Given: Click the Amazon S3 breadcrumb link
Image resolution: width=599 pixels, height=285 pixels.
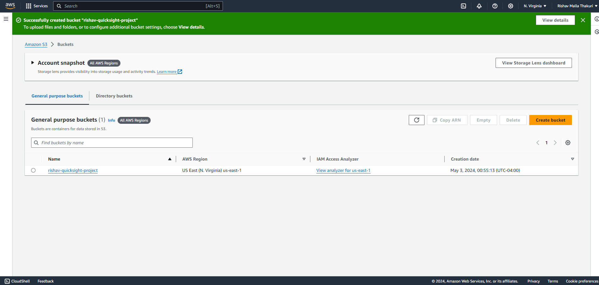Looking at the screenshot, I should (x=36, y=44).
